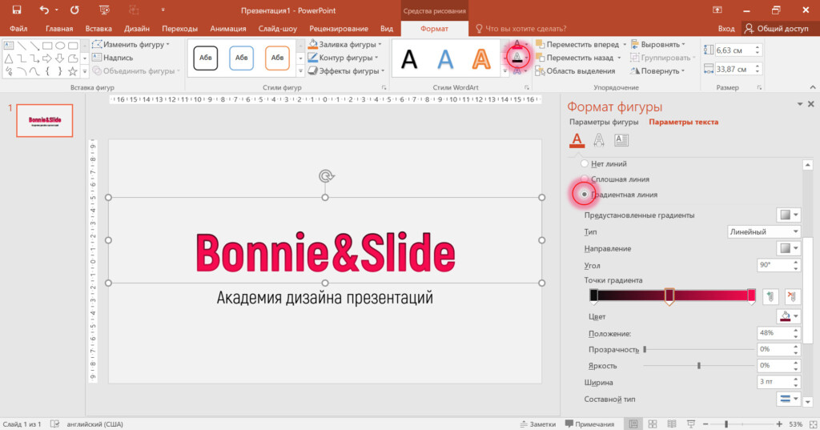Click the remove gradient stop icon

[793, 296]
